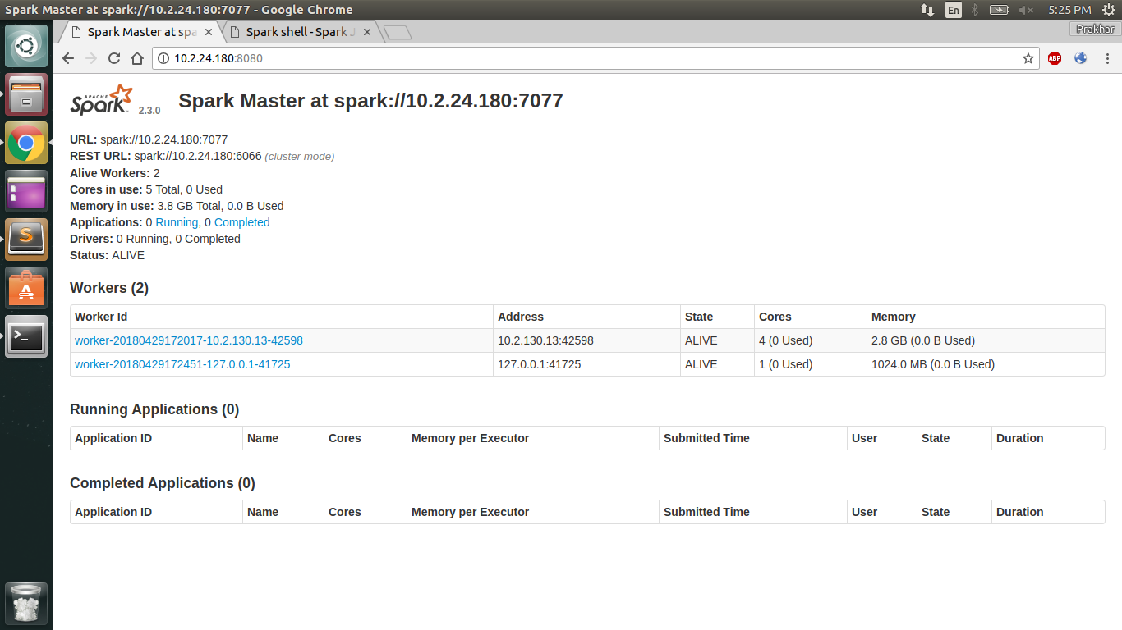Click the Spark Master at spark://10.2.24.180:7077 heading

tap(370, 101)
